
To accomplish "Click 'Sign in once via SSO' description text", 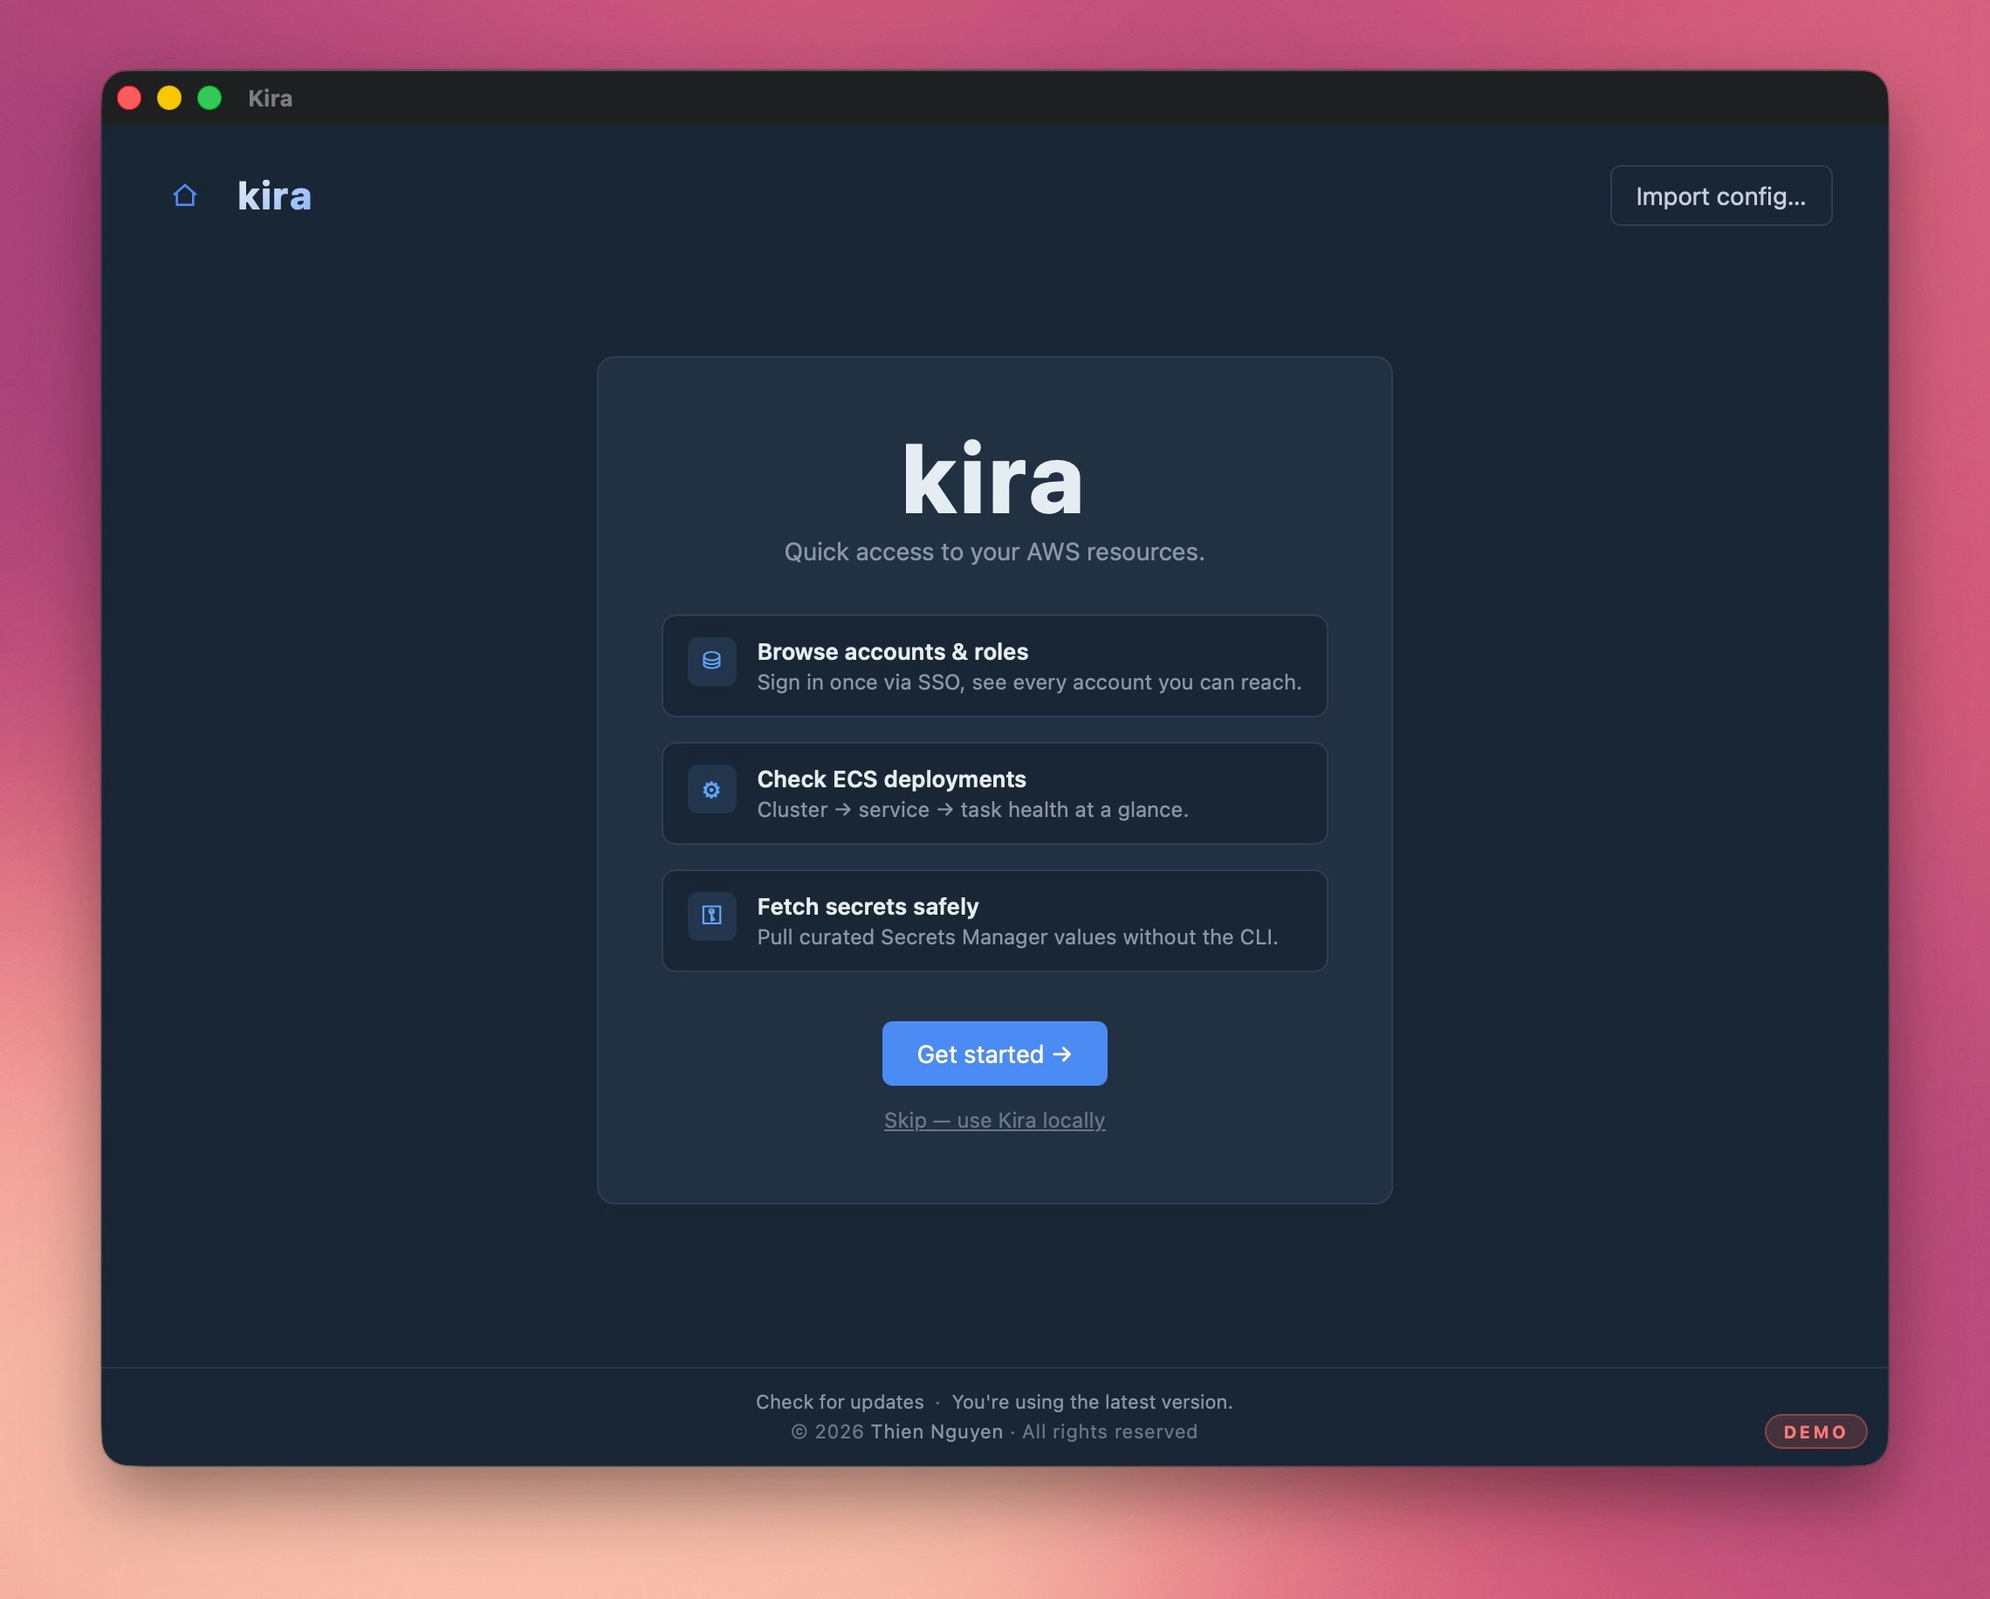I will (x=1029, y=683).
